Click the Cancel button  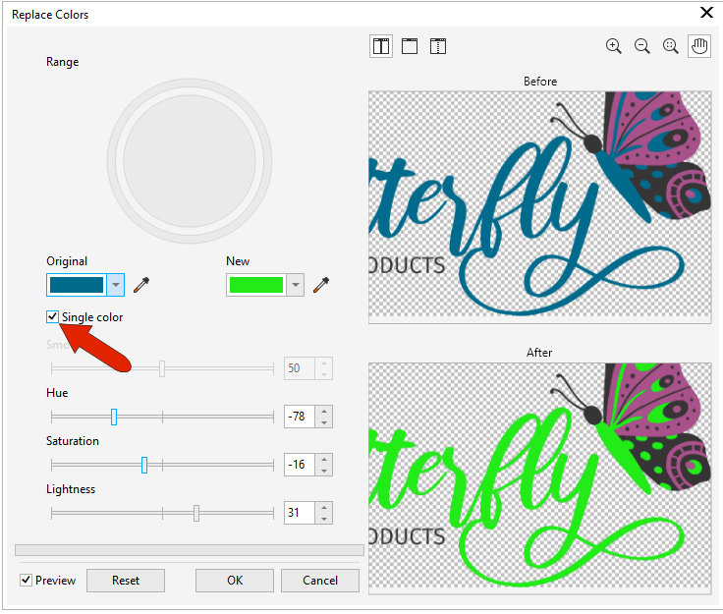tap(320, 581)
